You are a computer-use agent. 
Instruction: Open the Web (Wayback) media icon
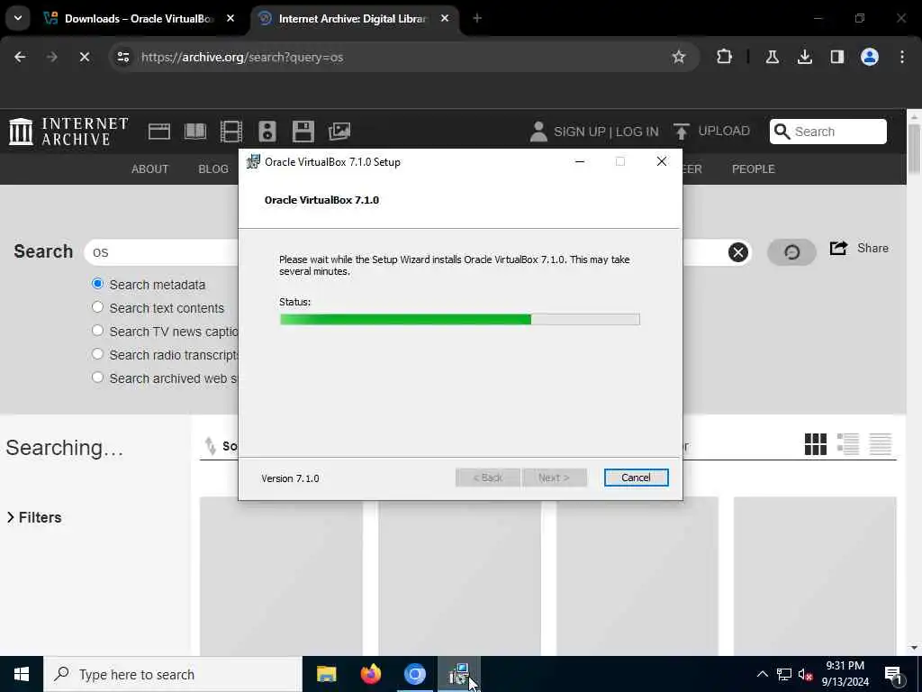[x=158, y=132]
